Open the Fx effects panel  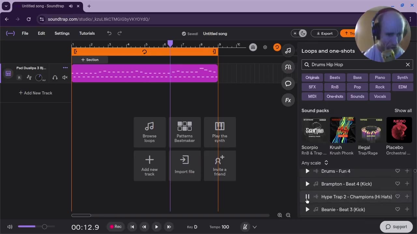click(288, 100)
